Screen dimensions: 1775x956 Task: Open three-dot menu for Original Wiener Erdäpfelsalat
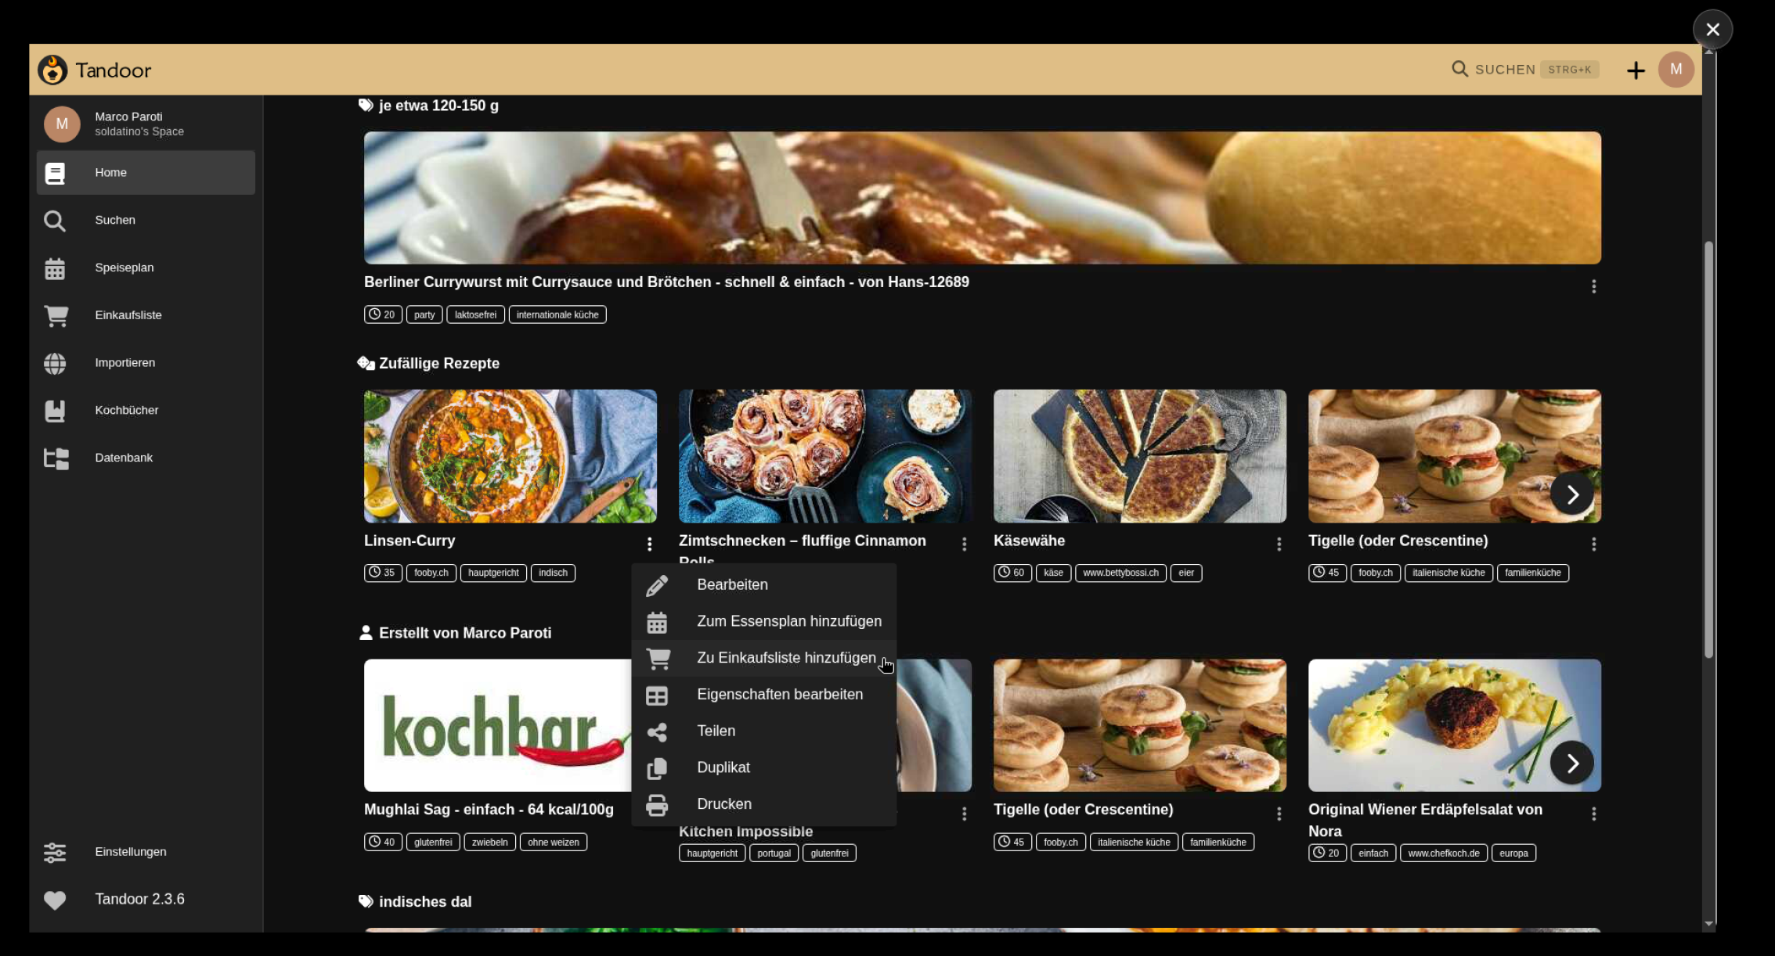pyautogui.click(x=1593, y=814)
